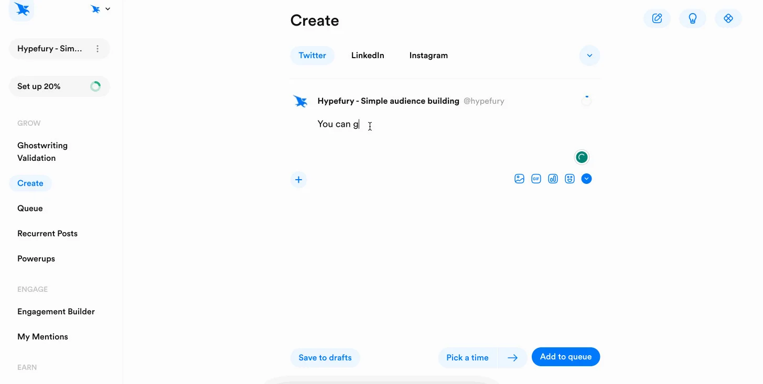Open the account switcher dropdown beside the logo
Viewport: 763px width, 384px height.
(101, 9)
